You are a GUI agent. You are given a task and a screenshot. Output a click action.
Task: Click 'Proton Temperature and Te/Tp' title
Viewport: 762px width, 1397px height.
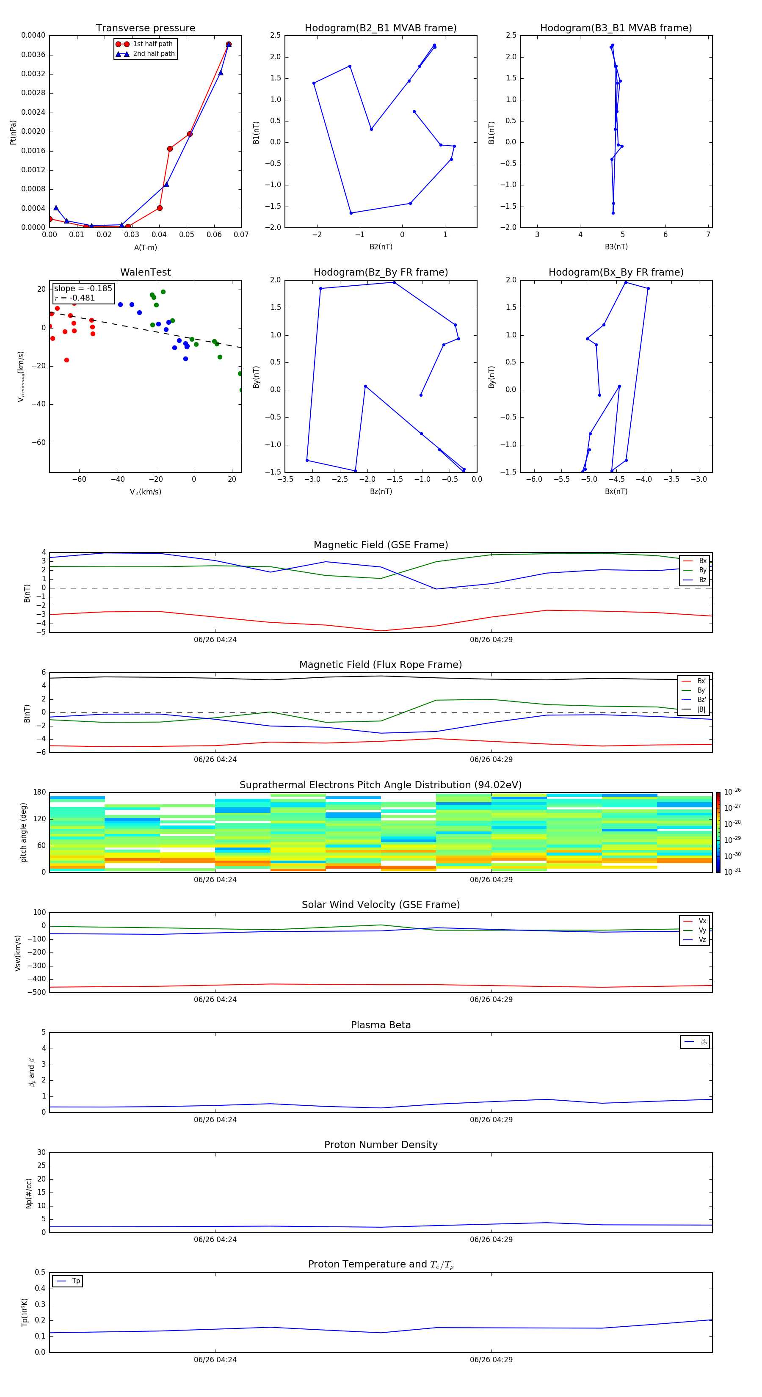coord(381,1264)
